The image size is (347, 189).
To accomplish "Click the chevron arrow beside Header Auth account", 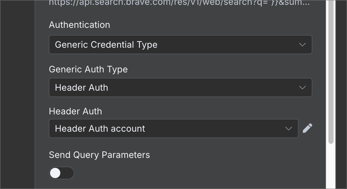I will (x=288, y=129).
